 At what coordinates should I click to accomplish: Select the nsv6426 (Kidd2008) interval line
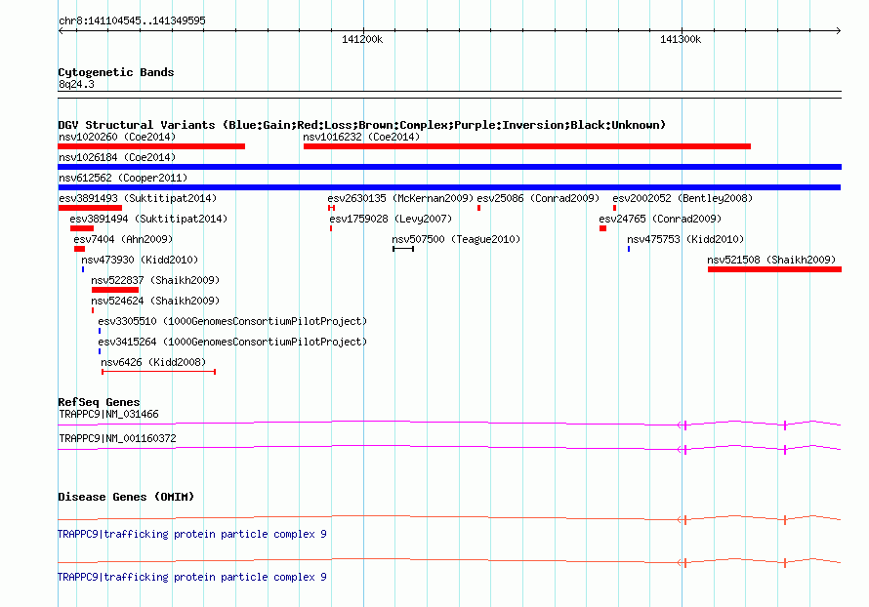click(158, 372)
